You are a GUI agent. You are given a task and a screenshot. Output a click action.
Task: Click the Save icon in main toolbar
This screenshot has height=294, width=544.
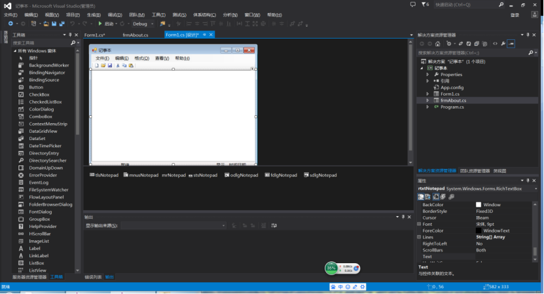pyautogui.click(x=54, y=24)
